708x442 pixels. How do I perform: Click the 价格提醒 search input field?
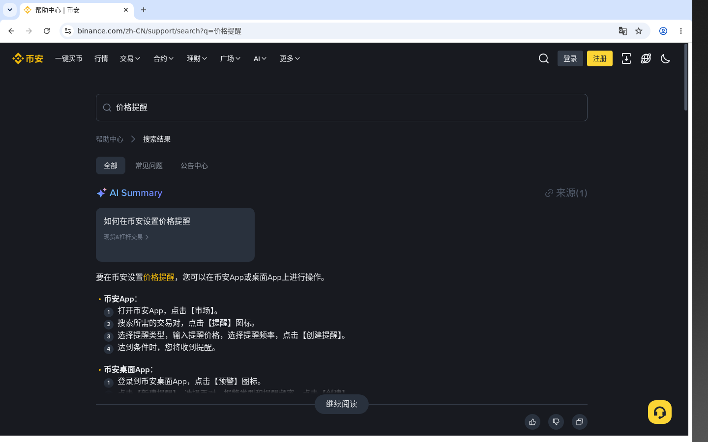[x=342, y=108]
